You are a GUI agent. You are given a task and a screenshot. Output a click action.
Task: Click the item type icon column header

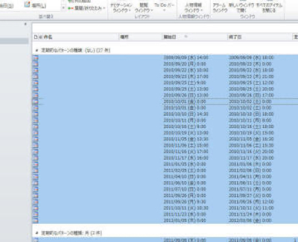(36, 37)
